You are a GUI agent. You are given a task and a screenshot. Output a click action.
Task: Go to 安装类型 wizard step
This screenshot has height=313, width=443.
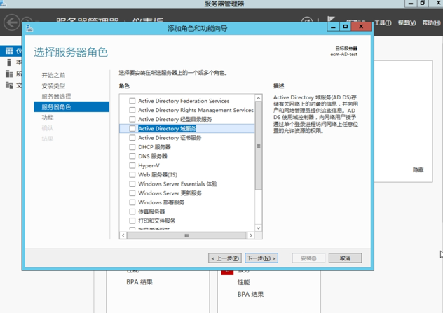pyautogui.click(x=53, y=86)
